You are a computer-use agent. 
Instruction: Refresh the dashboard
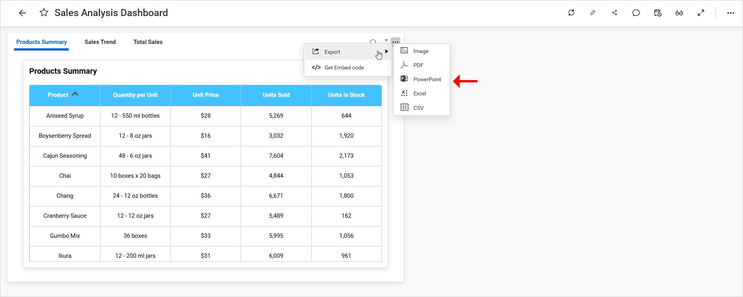coord(571,13)
